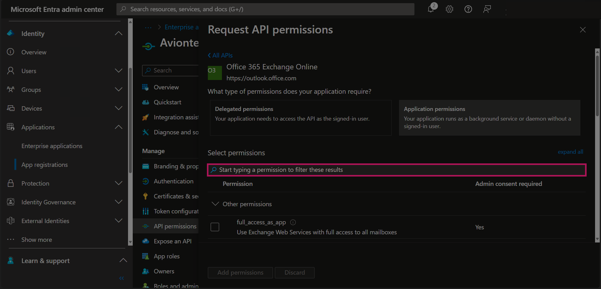Click the info icon beside full_access_as_app
The width and height of the screenshot is (601, 289).
[293, 222]
